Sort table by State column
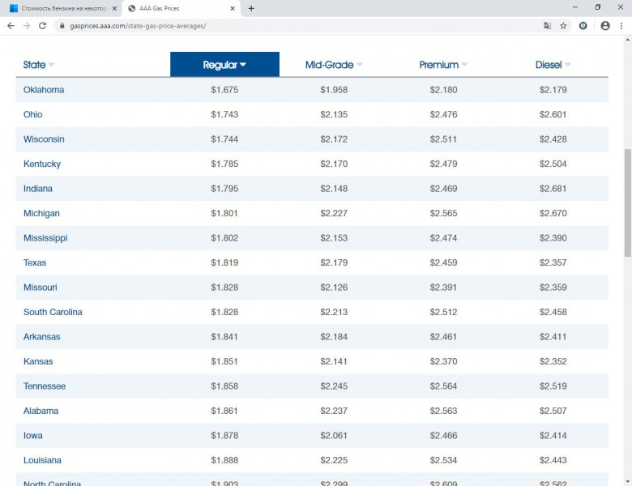Viewport: 632px width, 486px height. [39, 65]
